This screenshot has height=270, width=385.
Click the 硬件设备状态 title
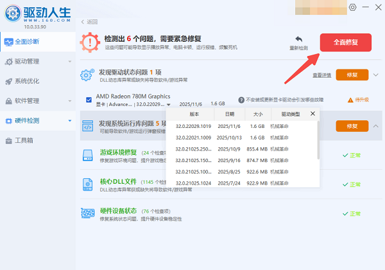pos(118,211)
